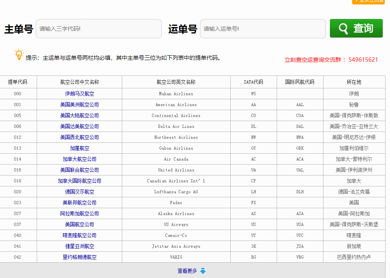The height and width of the screenshot is (278, 390).
Task: Click the Alaska Airlines cell
Action: point(176,214)
